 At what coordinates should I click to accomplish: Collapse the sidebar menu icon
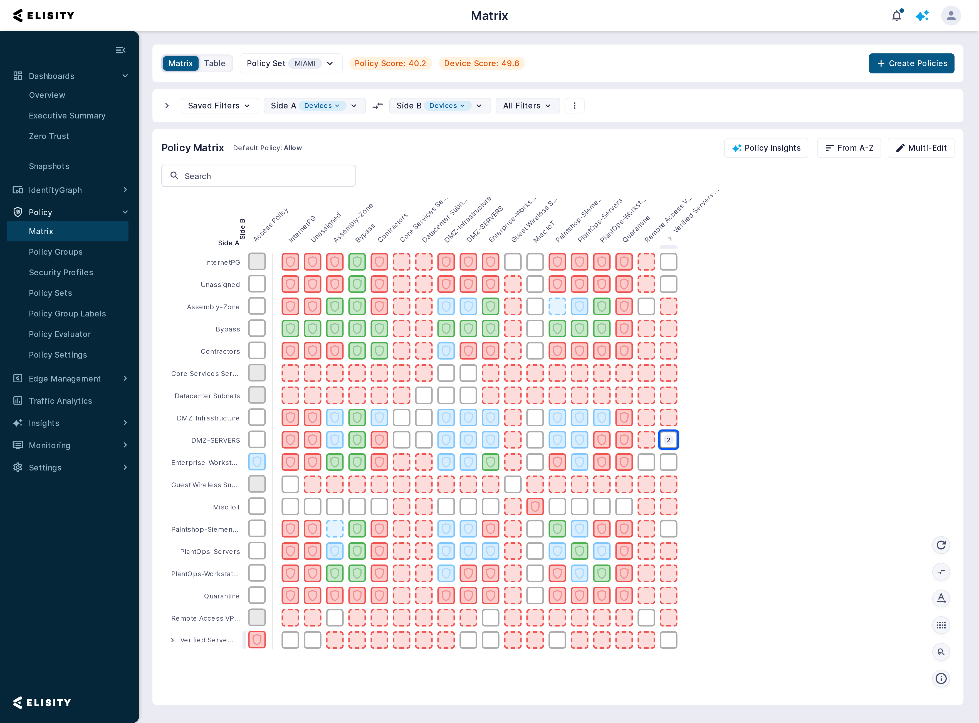click(x=120, y=50)
